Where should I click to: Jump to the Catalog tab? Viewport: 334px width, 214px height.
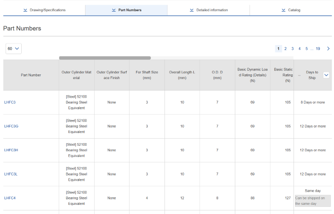pos(290,10)
